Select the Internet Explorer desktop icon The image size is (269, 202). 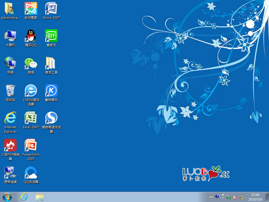point(10,117)
